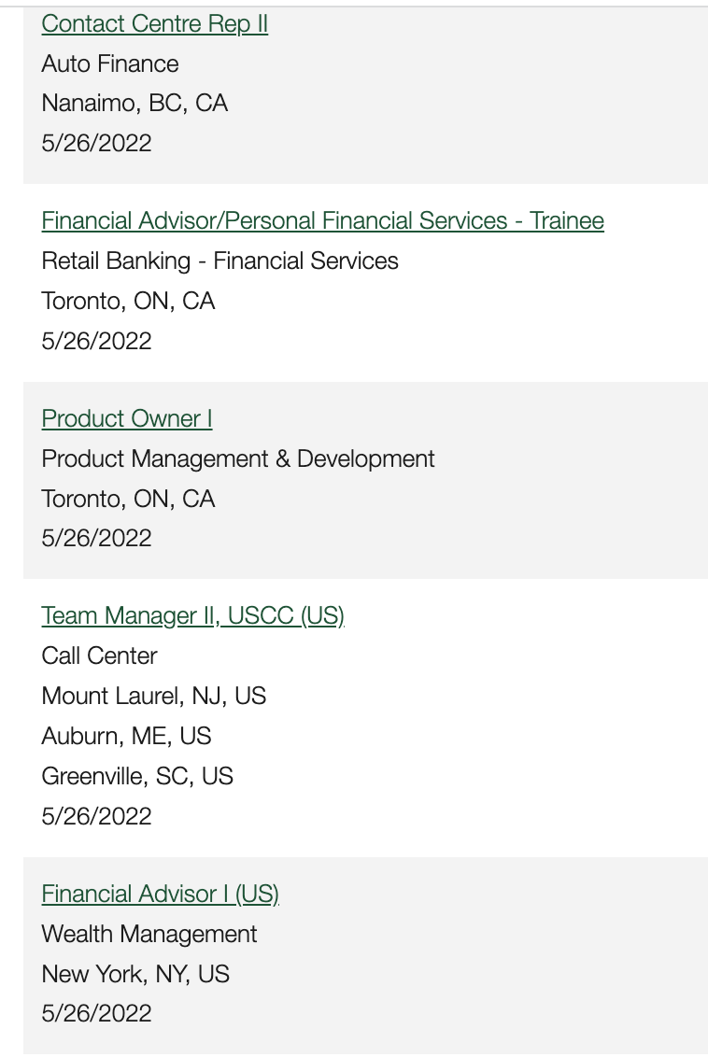The image size is (708, 1057).
Task: Click the New York, NY, US location
Action: (135, 974)
